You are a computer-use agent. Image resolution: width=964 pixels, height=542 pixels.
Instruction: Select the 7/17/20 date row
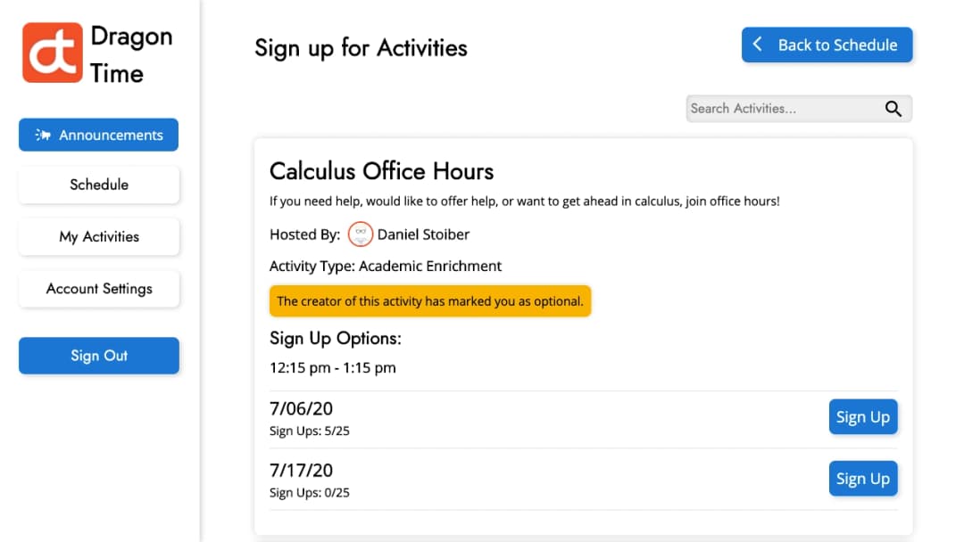pos(584,480)
